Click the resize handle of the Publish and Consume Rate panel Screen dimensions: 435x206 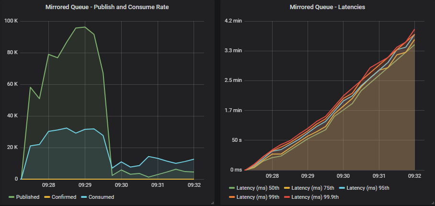(x=212, y=203)
